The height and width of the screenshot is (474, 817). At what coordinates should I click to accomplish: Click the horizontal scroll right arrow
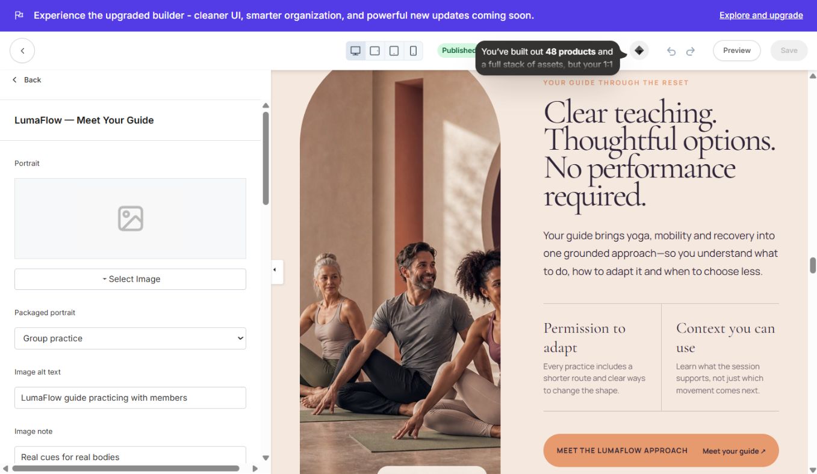[255, 468]
